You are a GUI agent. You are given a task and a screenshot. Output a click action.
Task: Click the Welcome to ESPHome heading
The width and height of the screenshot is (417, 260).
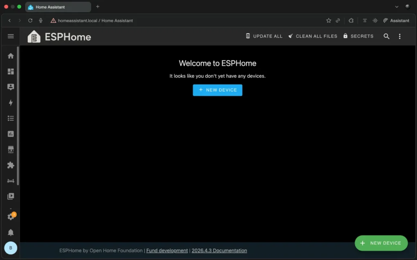(x=217, y=63)
